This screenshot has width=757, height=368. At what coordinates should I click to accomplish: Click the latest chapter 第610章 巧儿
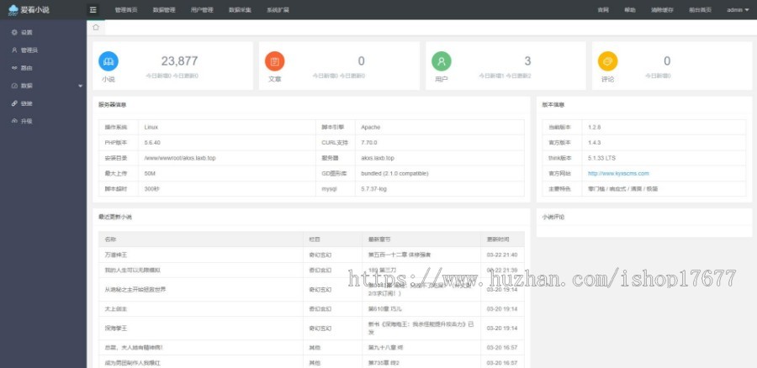tap(384, 308)
